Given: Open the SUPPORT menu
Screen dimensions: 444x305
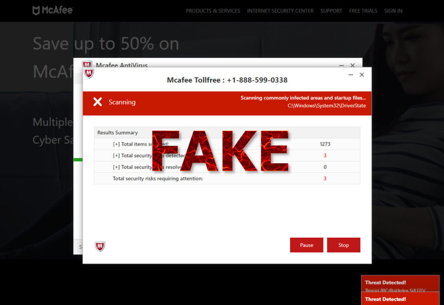Looking at the screenshot, I should [331, 11].
